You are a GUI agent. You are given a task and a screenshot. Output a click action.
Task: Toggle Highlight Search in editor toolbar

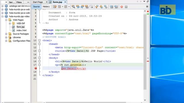87,7
